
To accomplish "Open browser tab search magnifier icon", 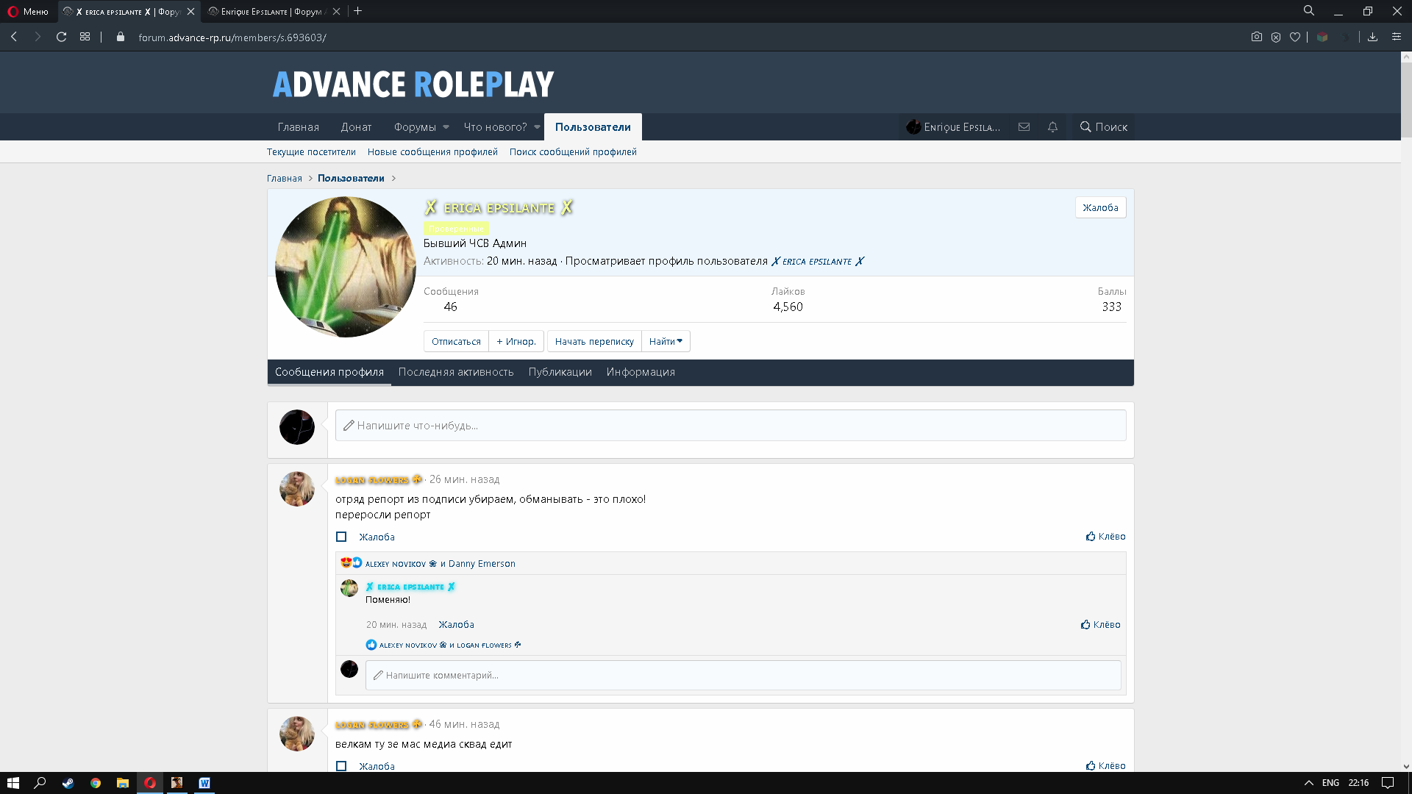I will (x=1309, y=11).
